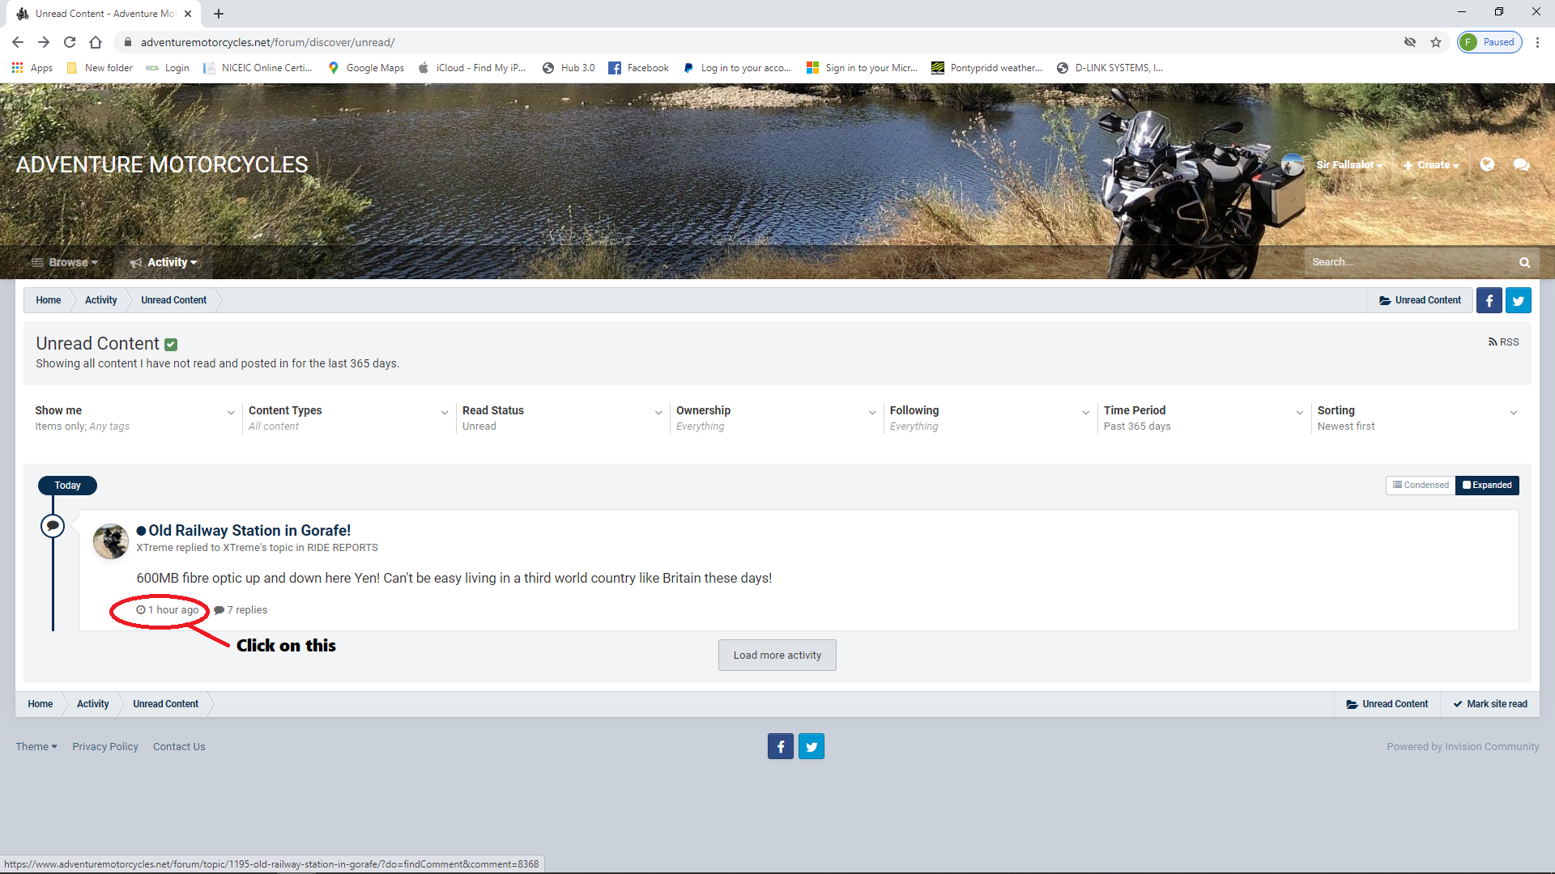
Task: Expand the Content Types filter
Action: point(348,418)
